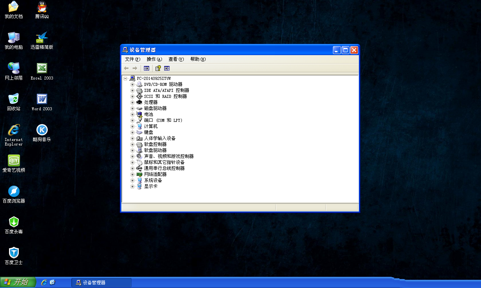
Task: Click the 设备管理器 taskbar button
Action: (101, 282)
